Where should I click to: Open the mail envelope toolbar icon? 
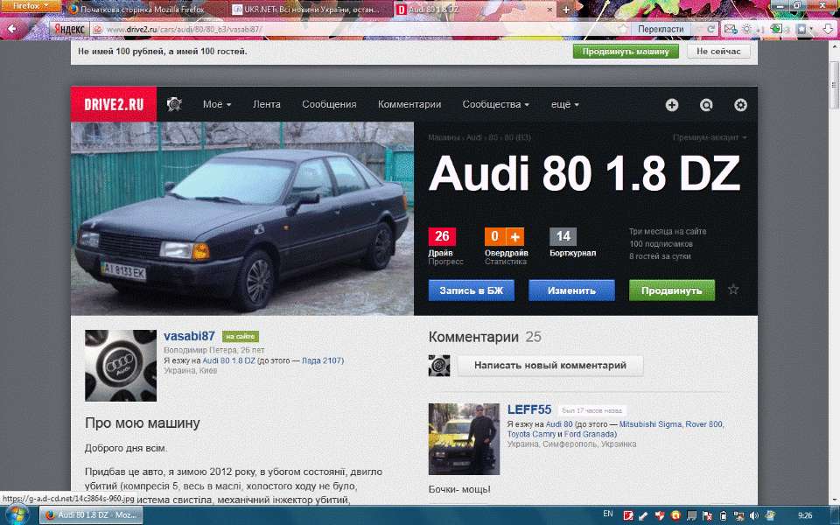[730, 29]
